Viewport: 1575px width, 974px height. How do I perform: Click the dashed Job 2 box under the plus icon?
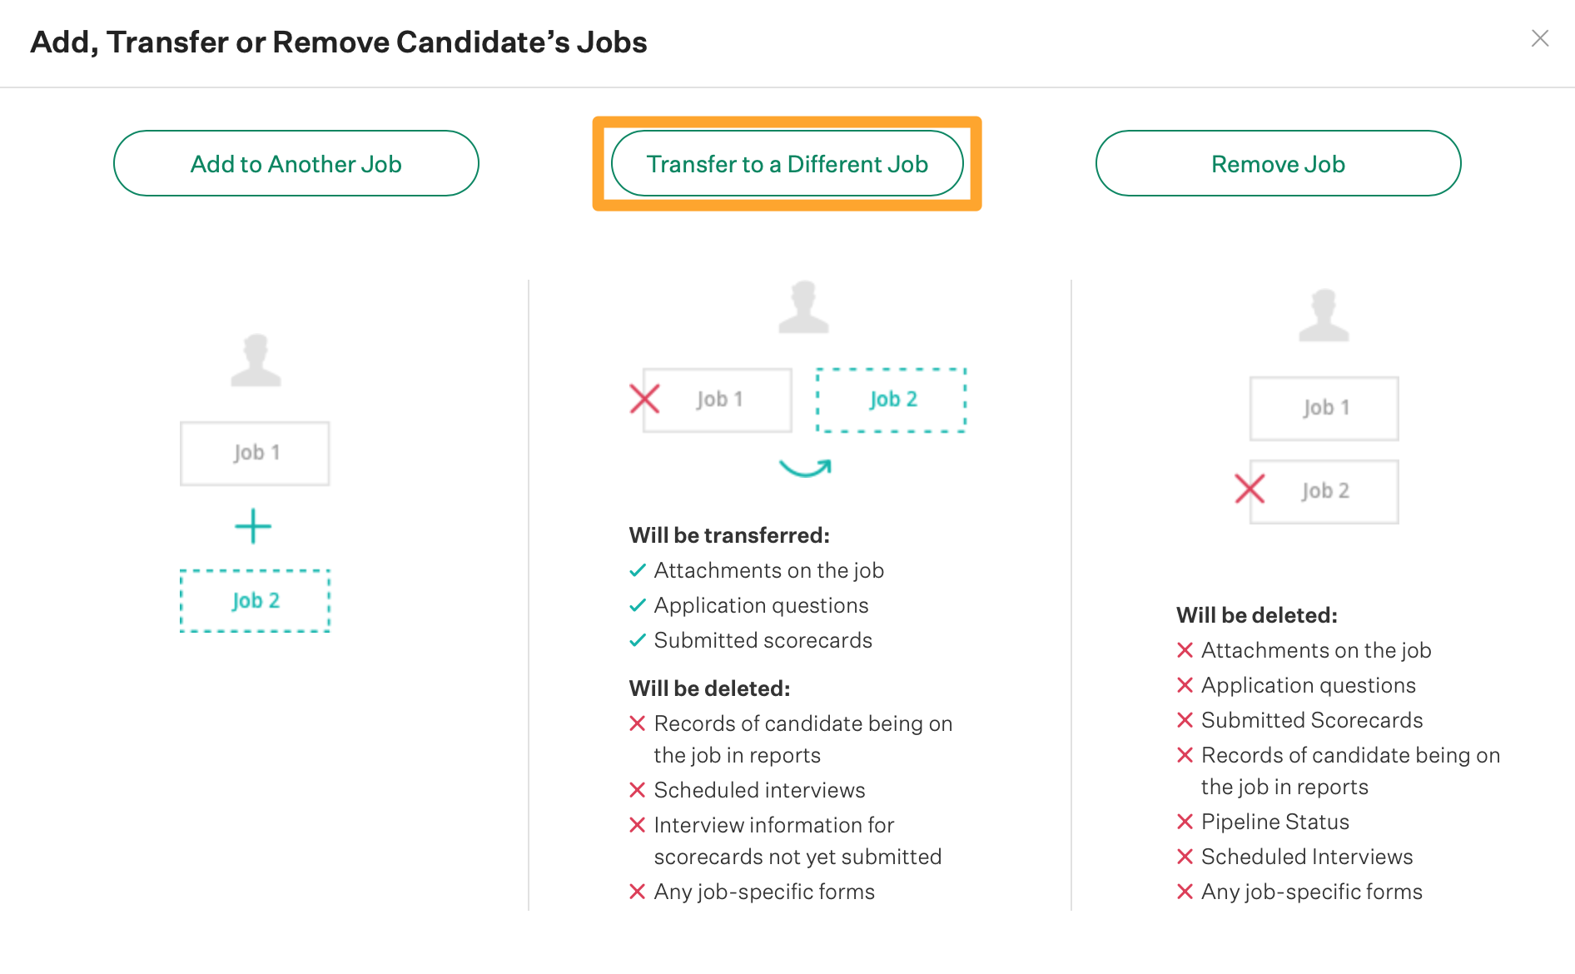click(x=255, y=600)
